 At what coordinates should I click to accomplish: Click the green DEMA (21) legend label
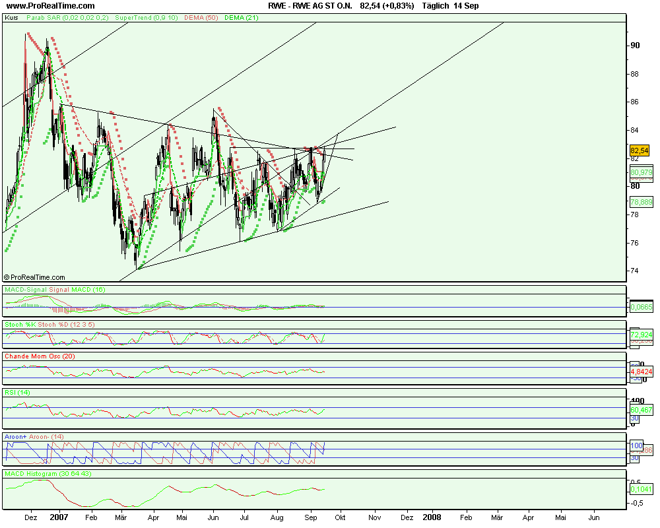click(x=226, y=18)
